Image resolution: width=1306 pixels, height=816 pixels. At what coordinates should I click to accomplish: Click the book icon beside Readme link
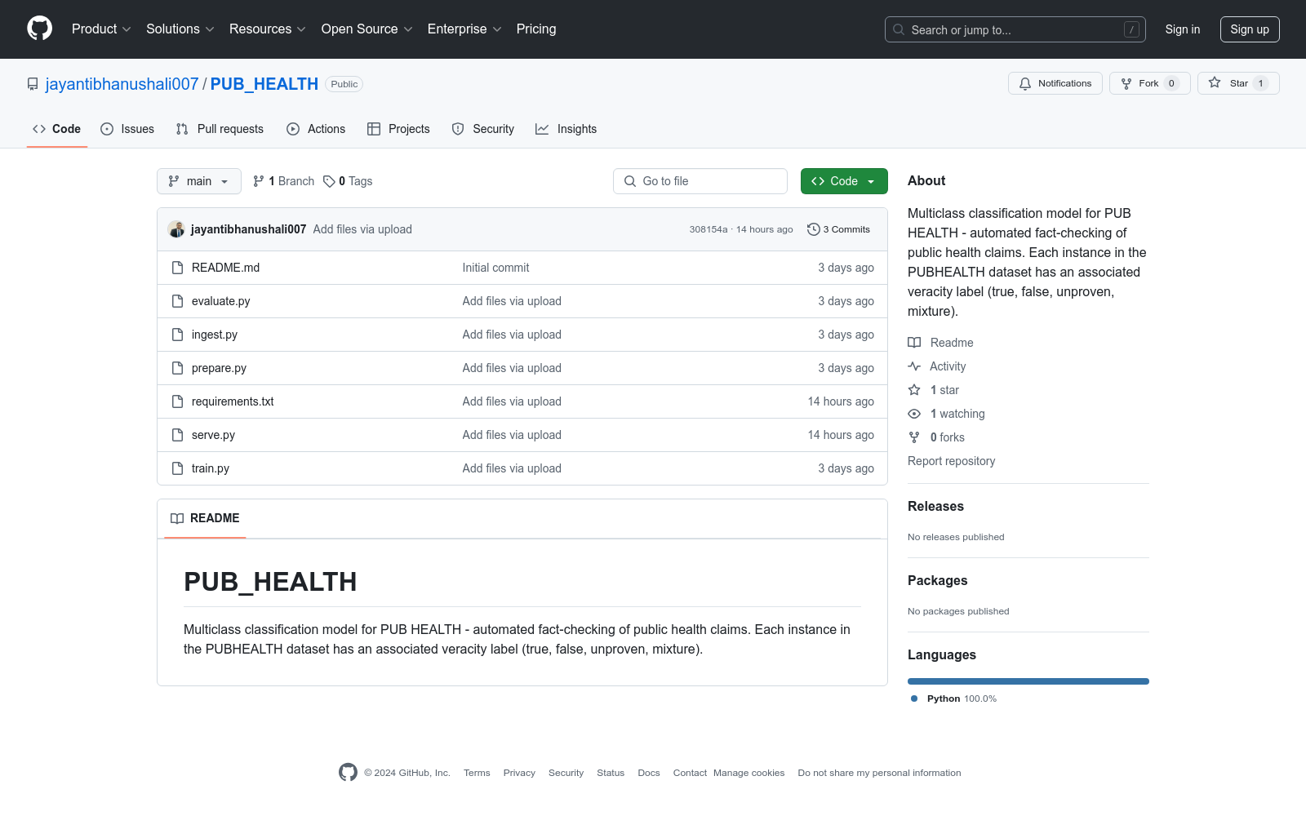[x=914, y=343]
